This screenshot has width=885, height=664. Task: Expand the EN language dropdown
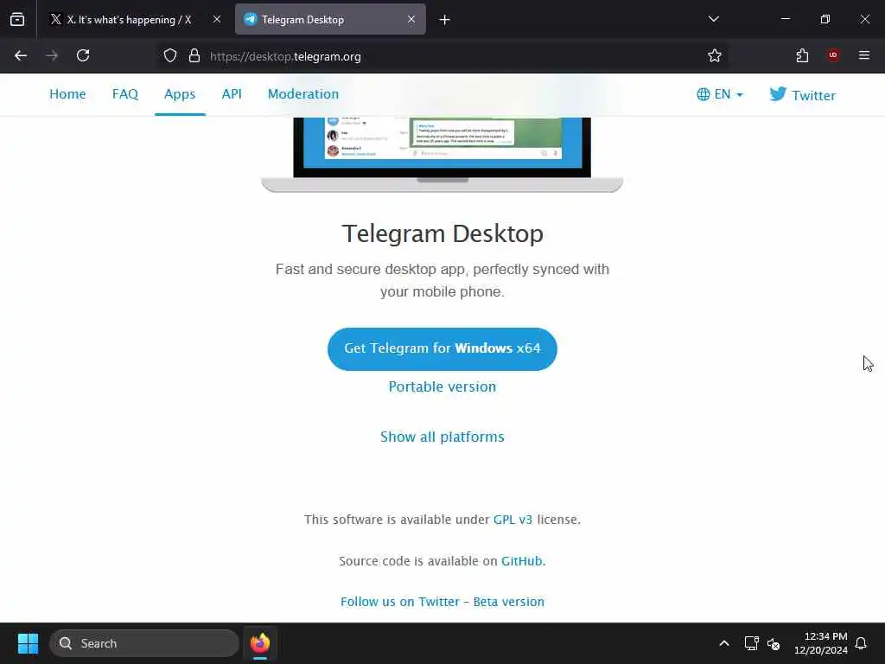pos(720,94)
